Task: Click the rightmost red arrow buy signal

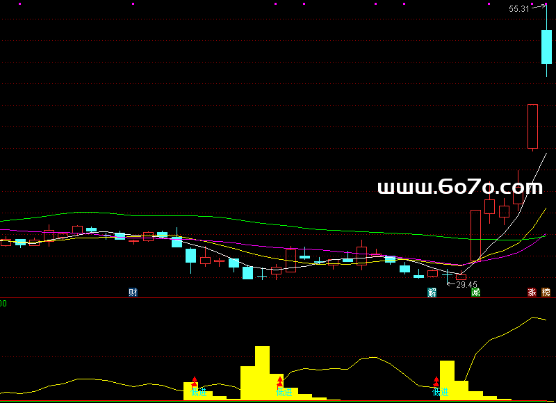Action: point(436,381)
